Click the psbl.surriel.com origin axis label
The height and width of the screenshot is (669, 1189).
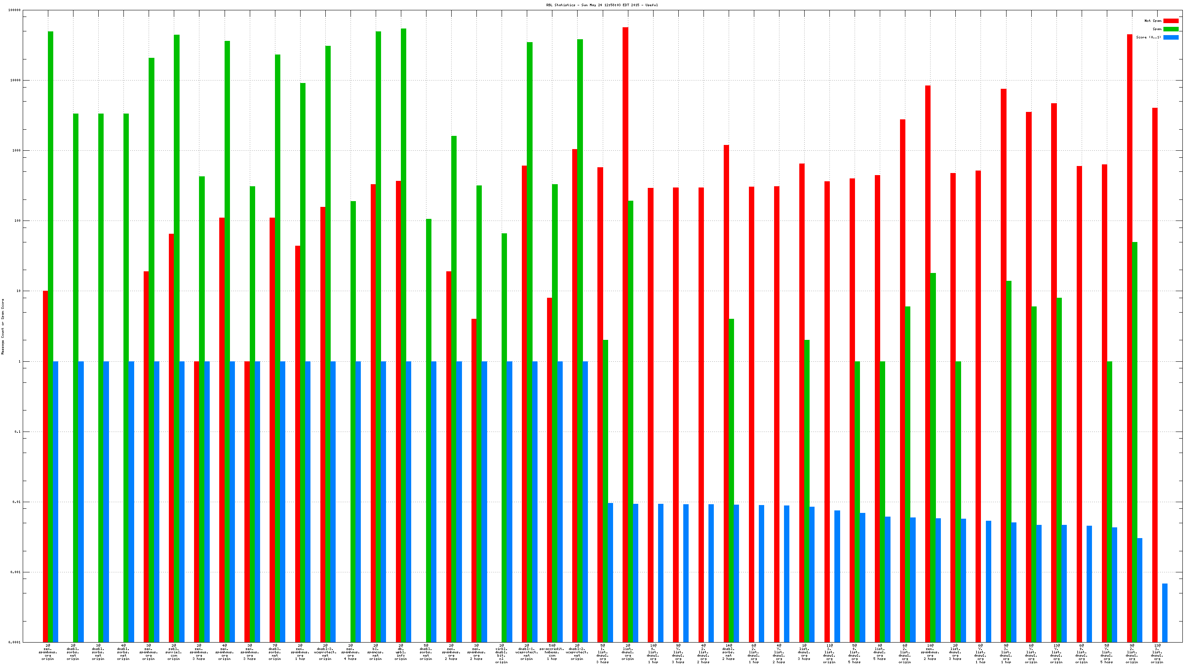click(173, 652)
